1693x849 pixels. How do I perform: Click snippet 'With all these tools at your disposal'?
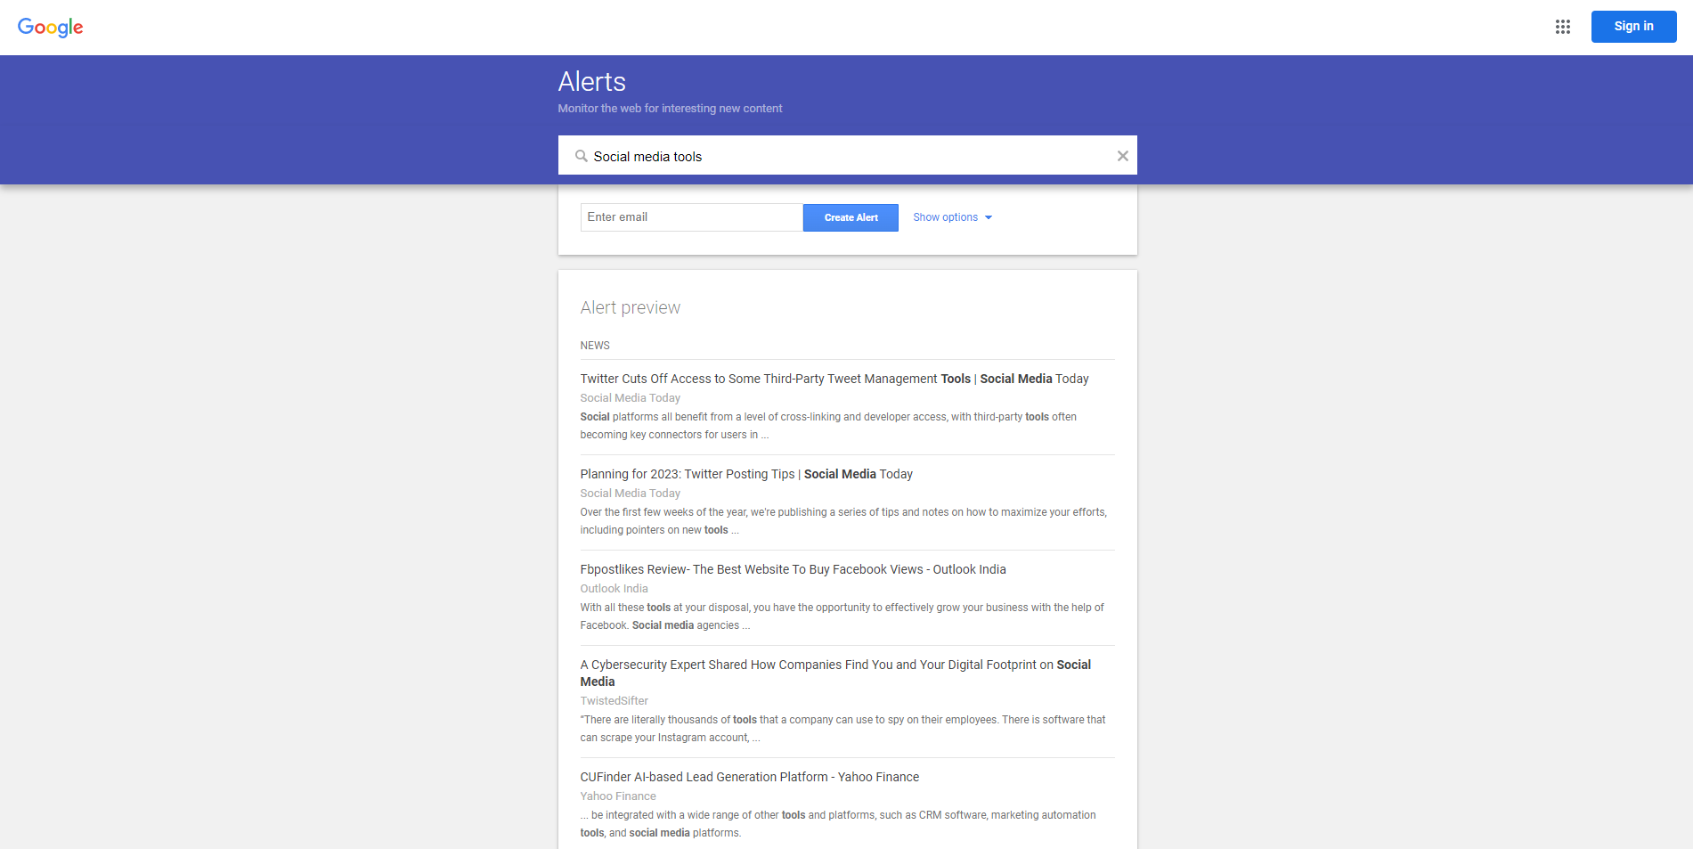click(x=842, y=616)
